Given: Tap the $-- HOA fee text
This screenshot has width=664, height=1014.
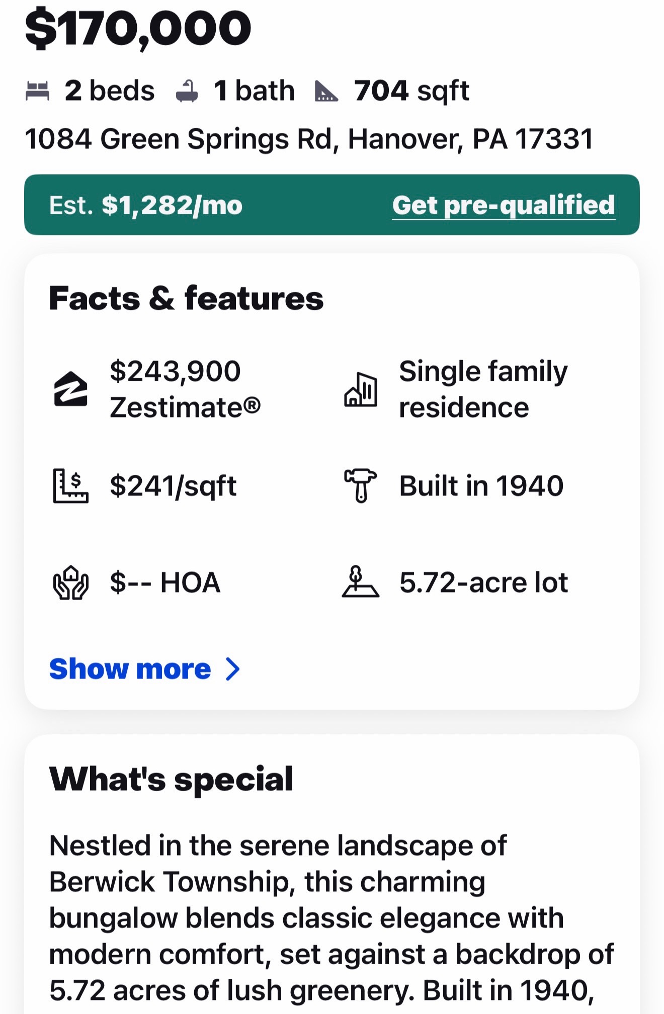Looking at the screenshot, I should coord(165,582).
